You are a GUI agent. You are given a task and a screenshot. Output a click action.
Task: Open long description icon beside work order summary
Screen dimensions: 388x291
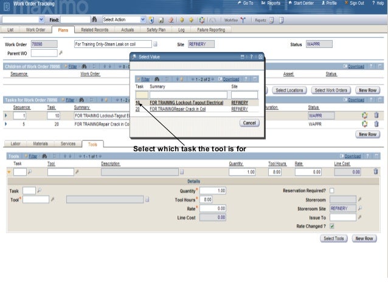155,44
